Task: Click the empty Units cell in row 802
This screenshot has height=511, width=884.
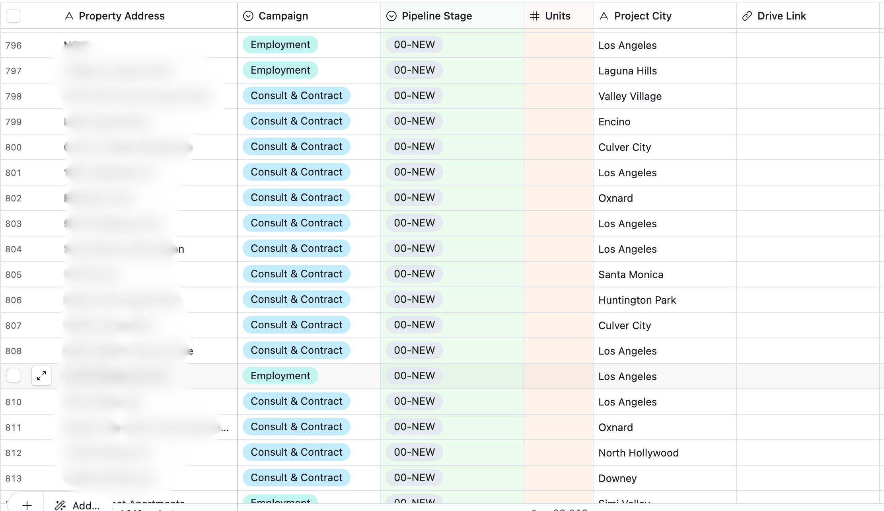Action: click(558, 198)
